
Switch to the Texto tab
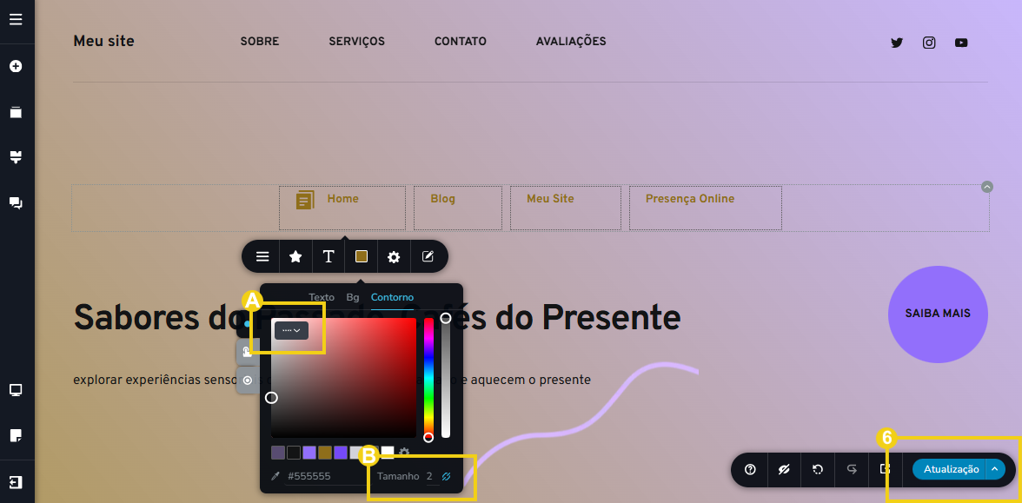point(322,297)
